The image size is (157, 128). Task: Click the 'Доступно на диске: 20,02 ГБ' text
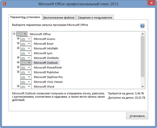(x=127, y=98)
